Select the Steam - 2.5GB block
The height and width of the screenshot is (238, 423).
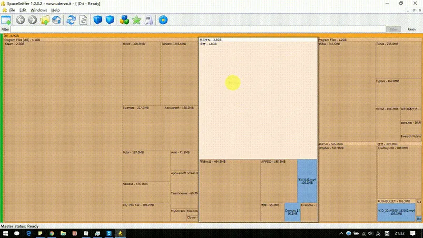tap(63, 132)
